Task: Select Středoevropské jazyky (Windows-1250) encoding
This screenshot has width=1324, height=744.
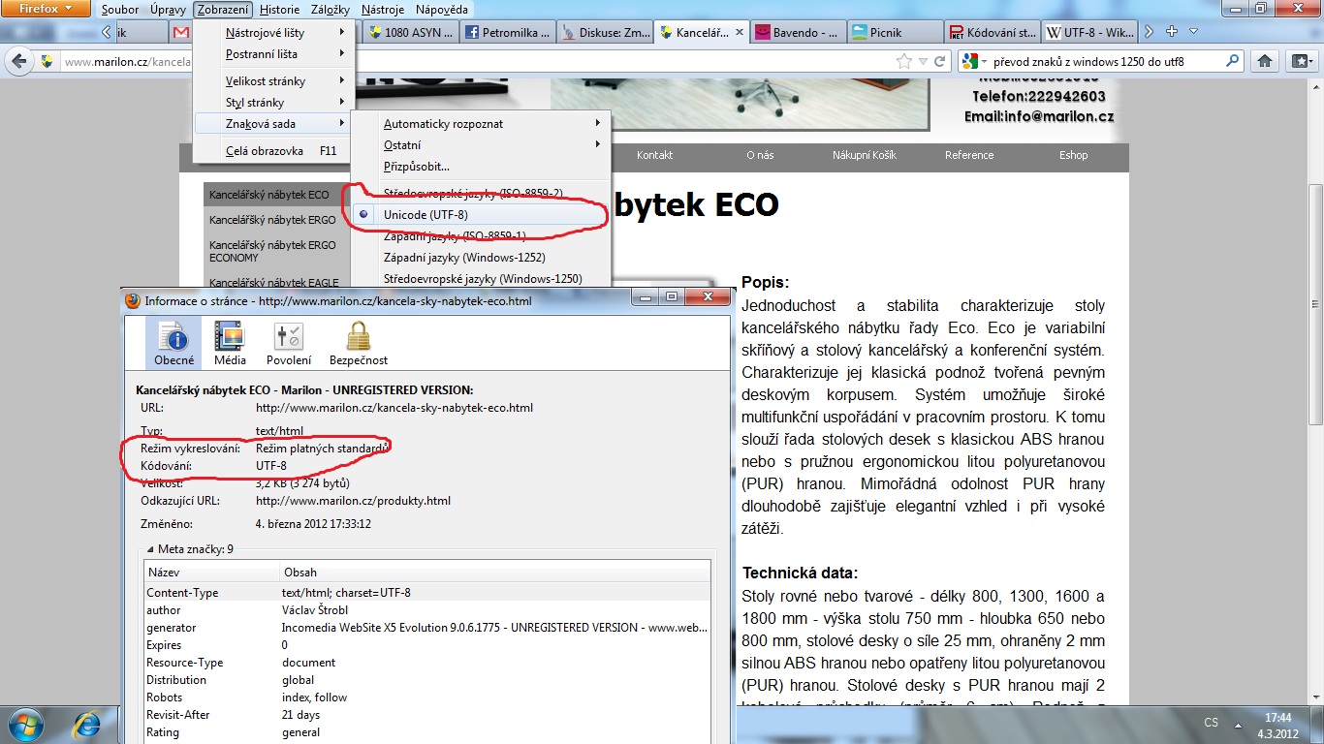Action: [480, 279]
